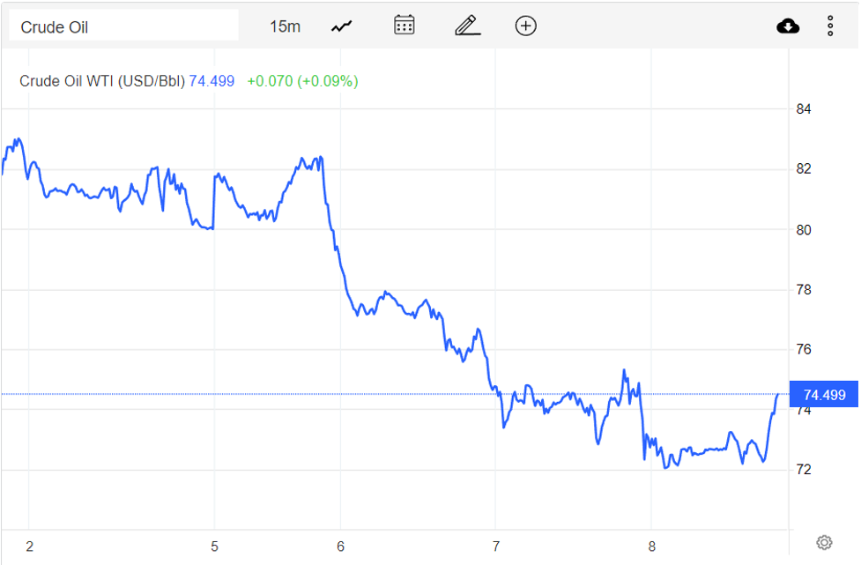Click the plus compare icon
Image resolution: width=861 pixels, height=565 pixels.
tap(525, 26)
